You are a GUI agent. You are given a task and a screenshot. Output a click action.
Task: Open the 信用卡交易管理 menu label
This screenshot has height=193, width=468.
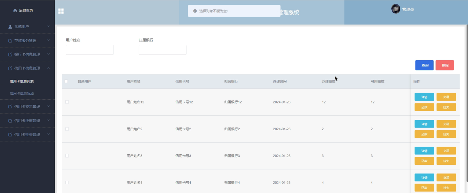point(27,107)
